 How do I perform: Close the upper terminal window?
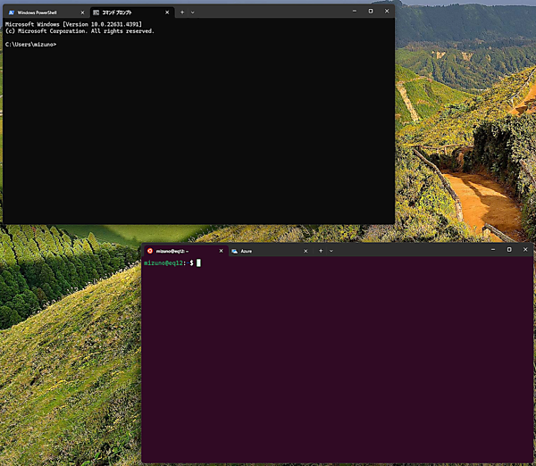[x=387, y=11]
